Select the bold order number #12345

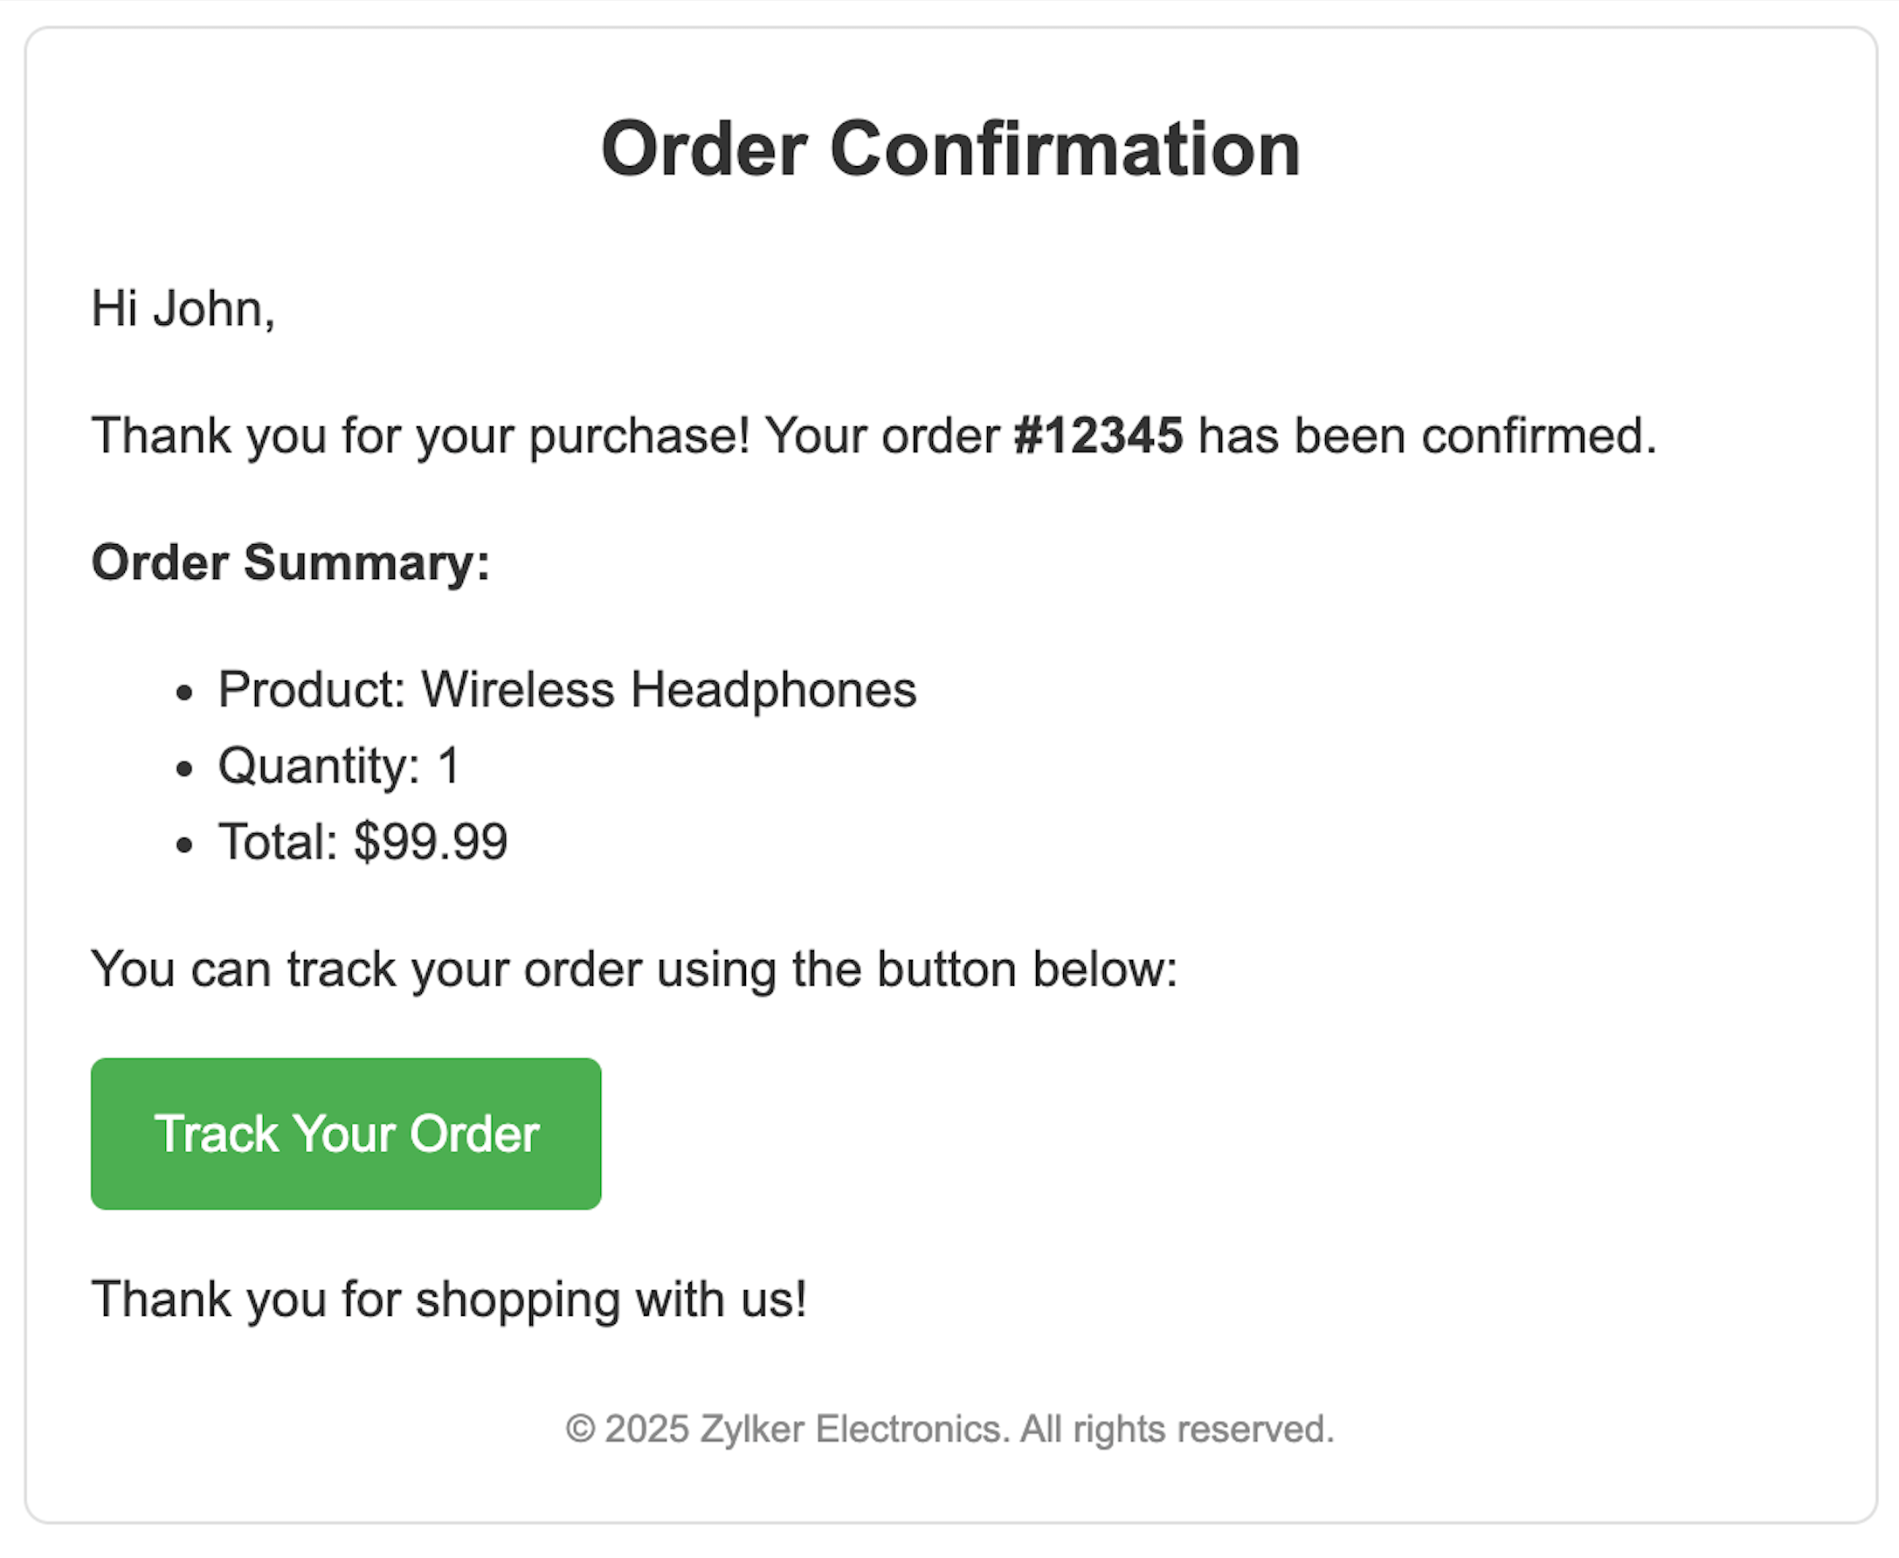pos(1098,436)
